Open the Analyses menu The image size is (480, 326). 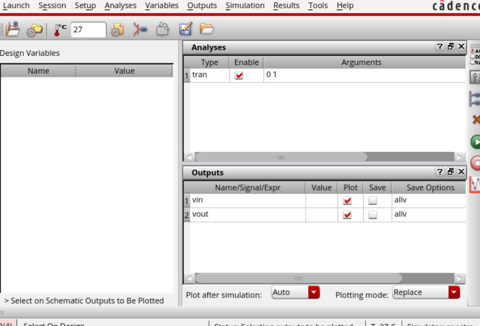tap(120, 6)
